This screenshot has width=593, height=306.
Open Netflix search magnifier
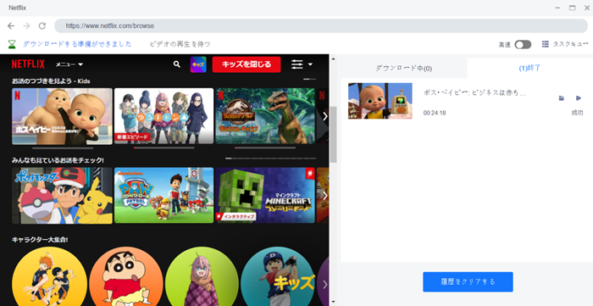pos(176,64)
